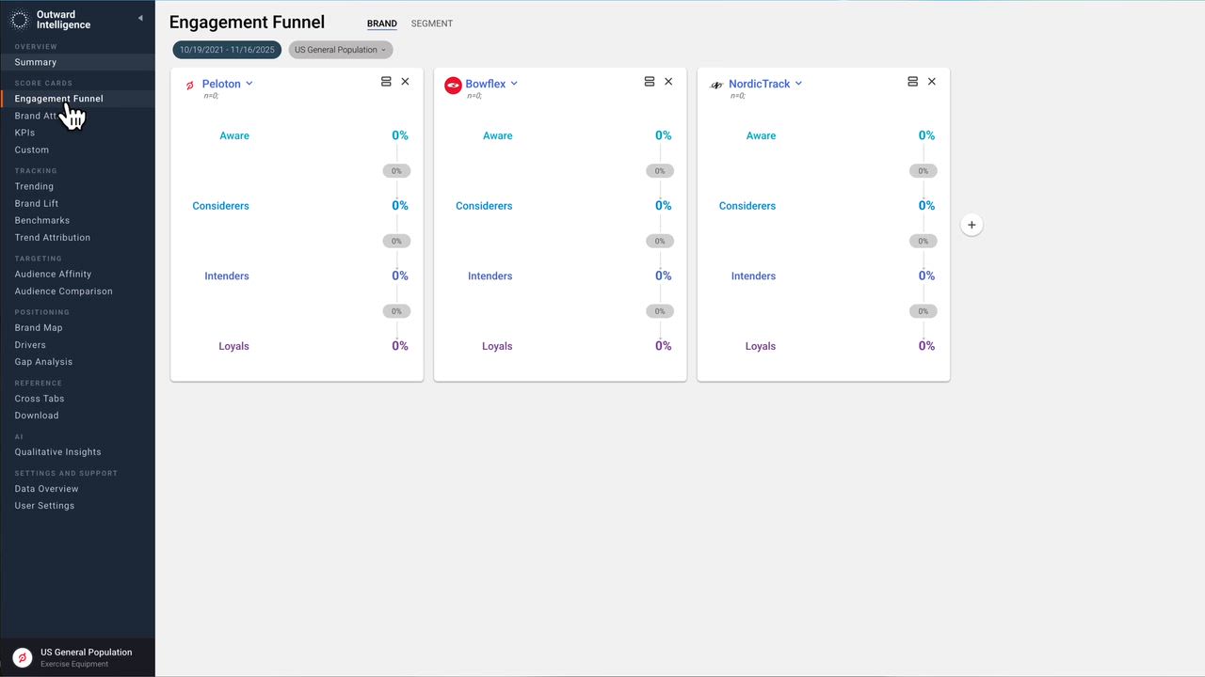
Task: Switch to the SEGMENT tab
Action: tap(432, 24)
